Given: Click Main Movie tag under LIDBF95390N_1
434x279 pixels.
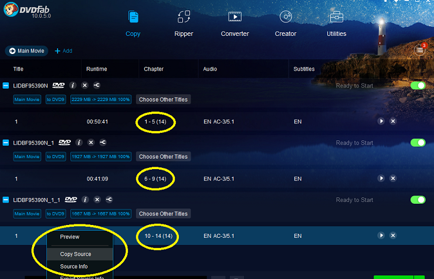Looking at the screenshot, I should [27, 157].
